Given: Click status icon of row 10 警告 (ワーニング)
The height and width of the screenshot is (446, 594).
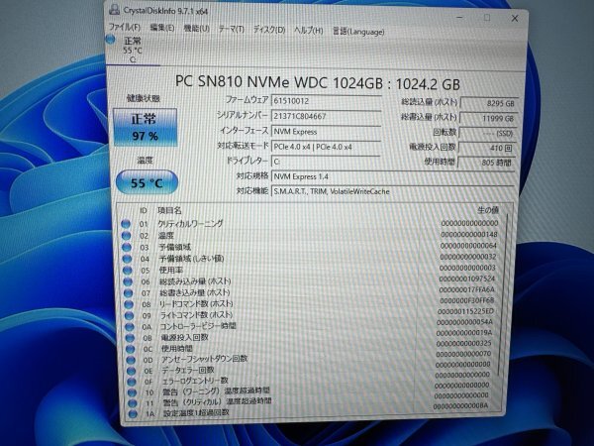Looking at the screenshot, I should [x=132, y=392].
